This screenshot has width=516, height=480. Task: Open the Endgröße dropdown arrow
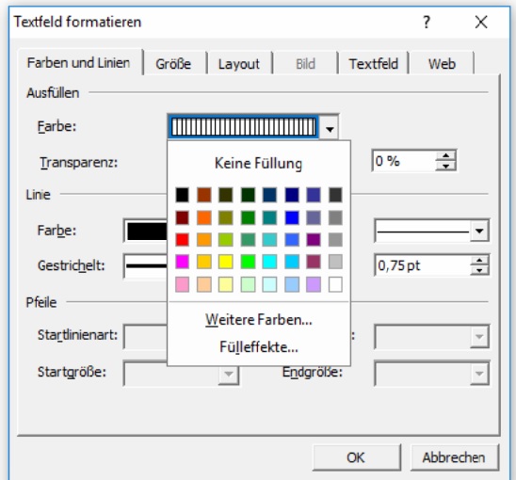point(479,373)
